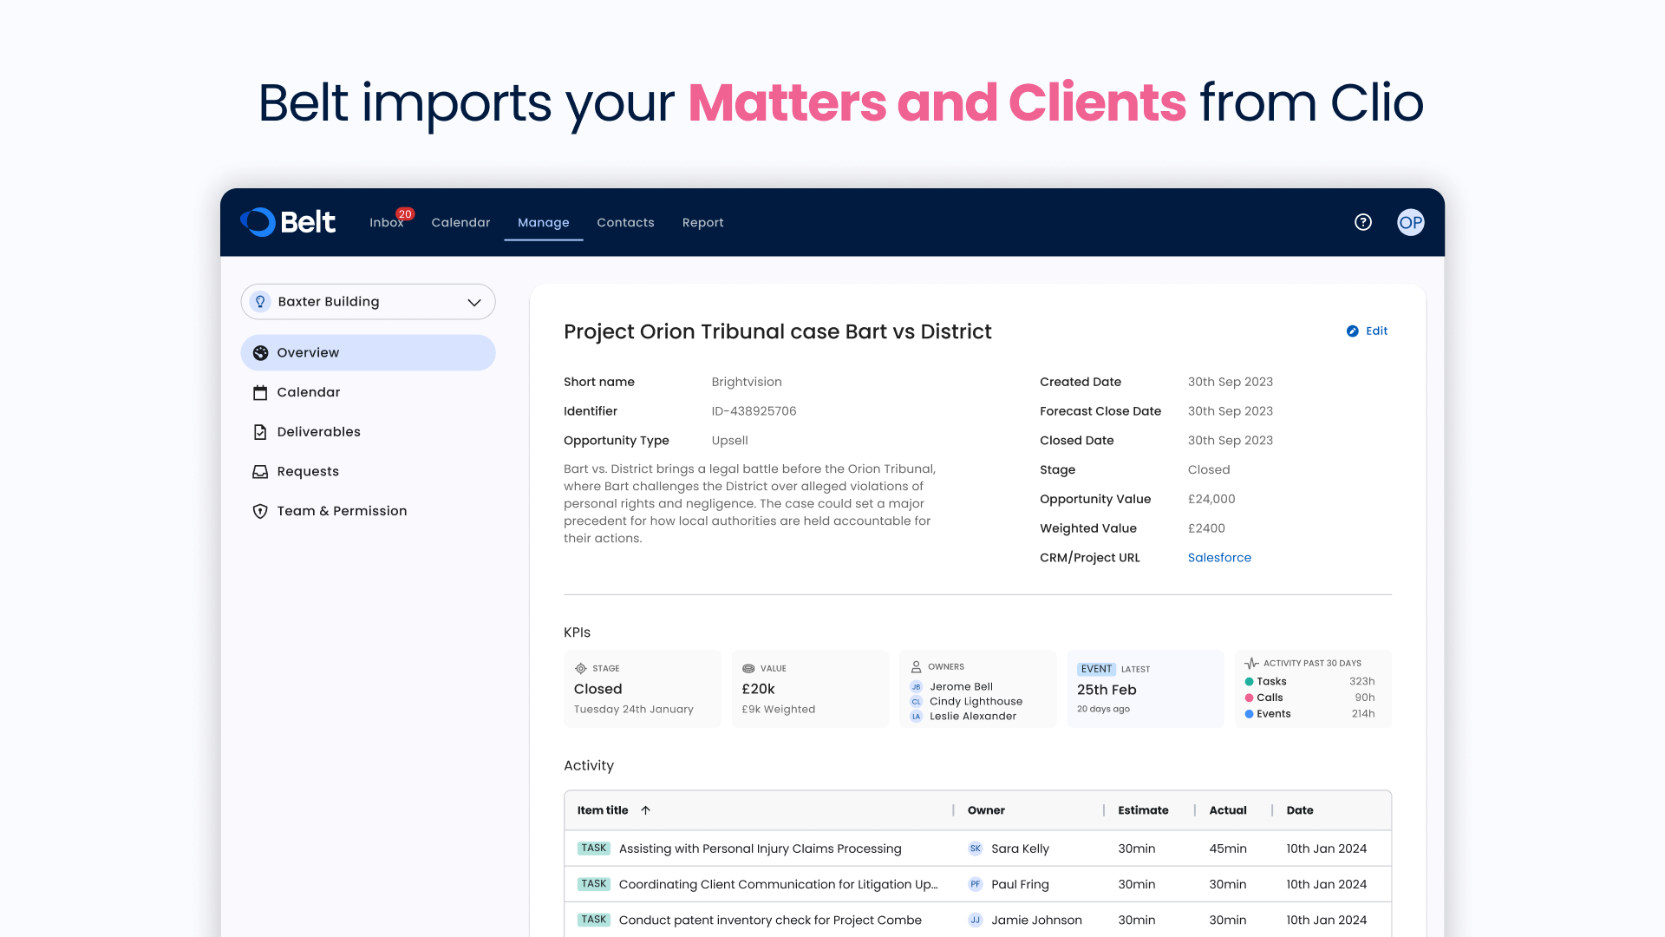Click the sidebar Calendar icon
Viewport: 1665px width, 937px height.
tap(260, 393)
